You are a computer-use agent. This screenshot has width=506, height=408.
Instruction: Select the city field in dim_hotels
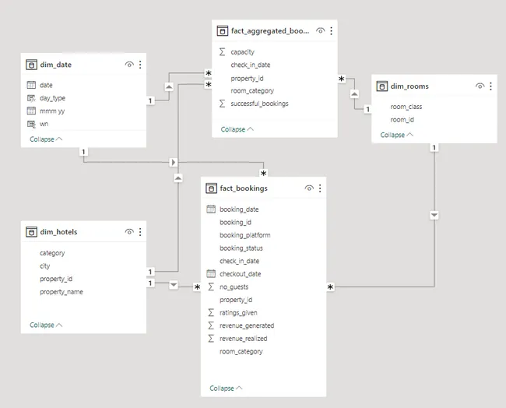pyautogui.click(x=44, y=266)
